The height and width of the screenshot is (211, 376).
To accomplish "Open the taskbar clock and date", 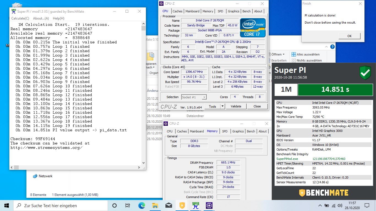I will [352, 206].
